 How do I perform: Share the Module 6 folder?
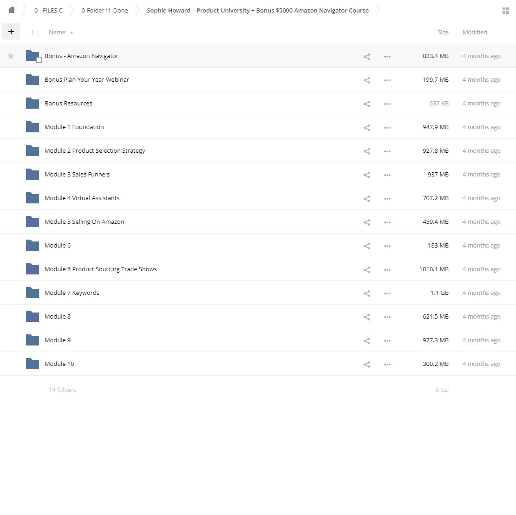(x=366, y=246)
